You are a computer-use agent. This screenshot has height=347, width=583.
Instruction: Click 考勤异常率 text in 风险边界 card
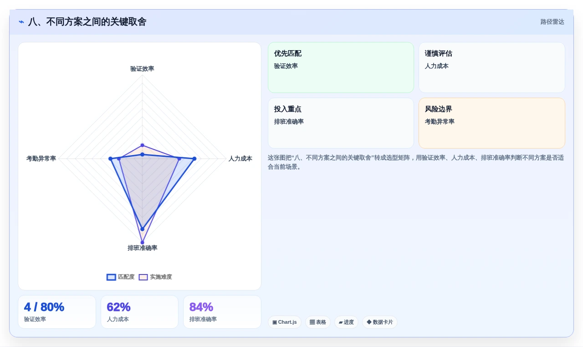440,122
